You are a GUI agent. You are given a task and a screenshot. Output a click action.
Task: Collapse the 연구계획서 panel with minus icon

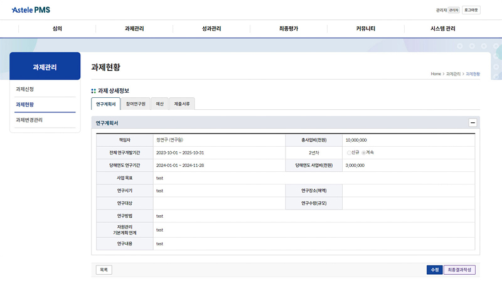473,123
